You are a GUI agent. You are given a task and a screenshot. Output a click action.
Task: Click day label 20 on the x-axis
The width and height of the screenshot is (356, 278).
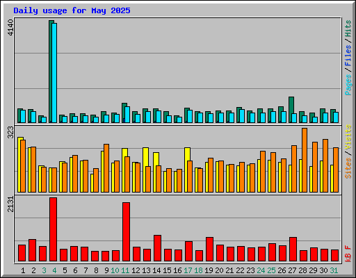(x=219, y=270)
